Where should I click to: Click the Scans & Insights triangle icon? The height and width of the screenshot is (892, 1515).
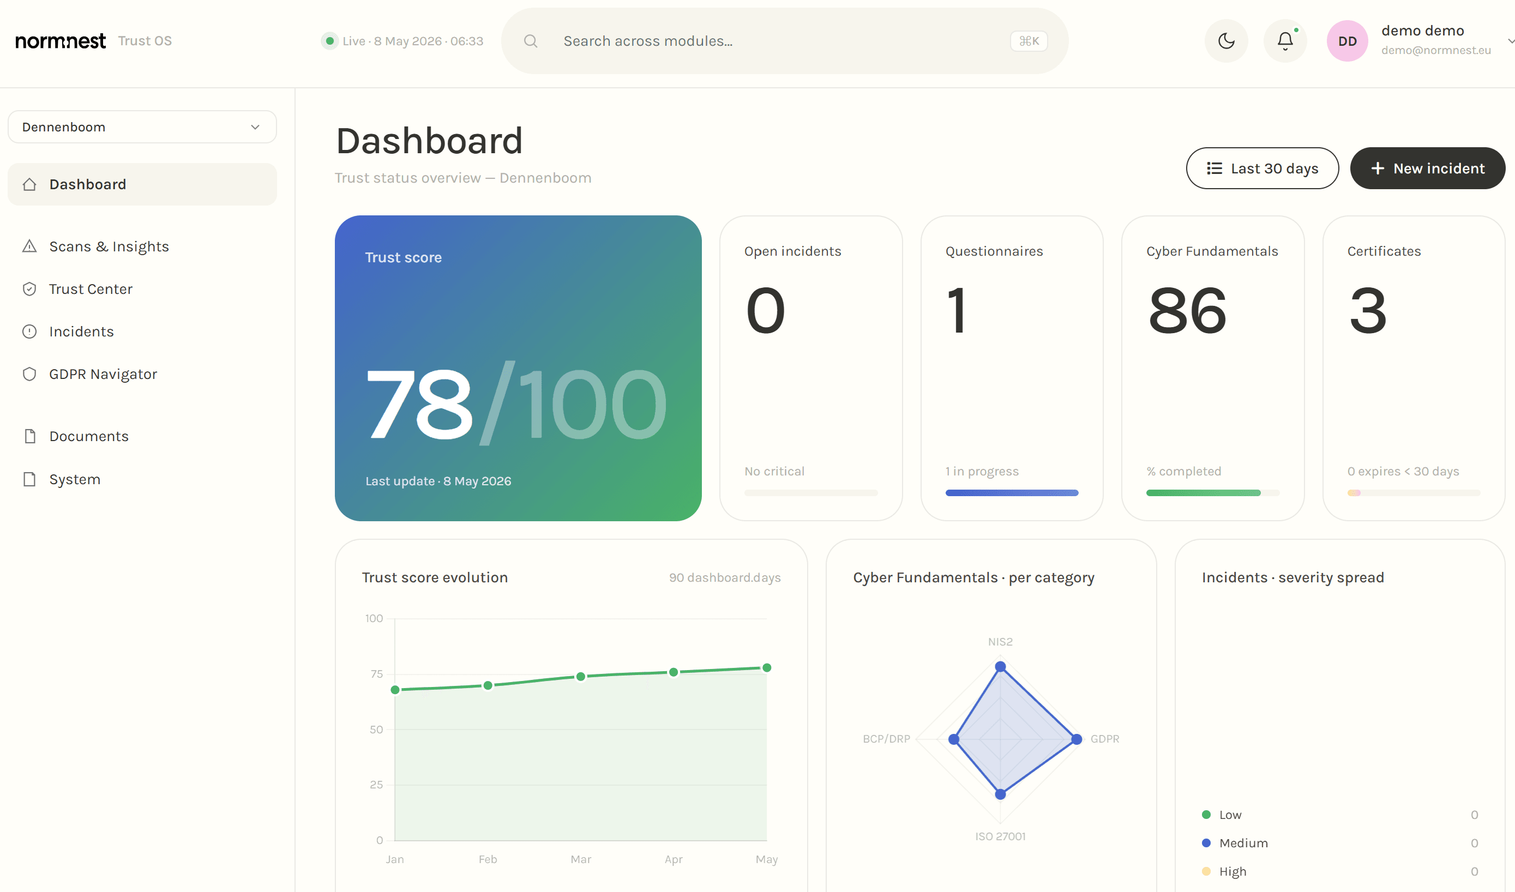click(29, 246)
